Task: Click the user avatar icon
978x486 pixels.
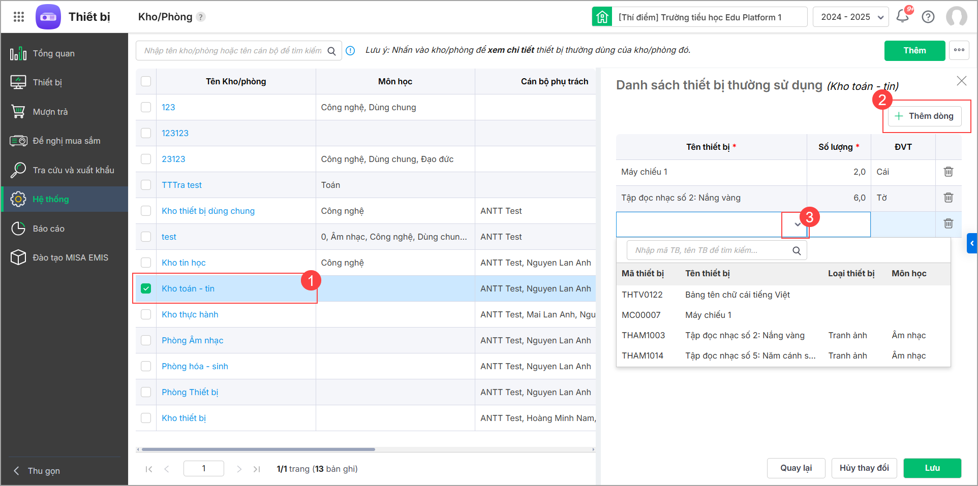Action: click(956, 17)
